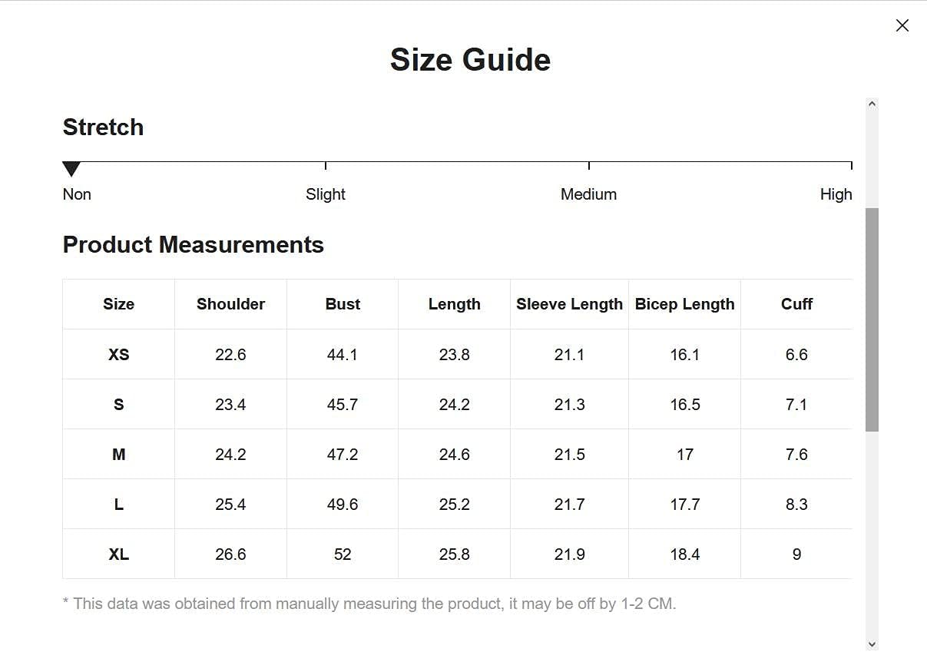Click the vertical scrollbar thumb
Viewport: 927px width, 652px height.
point(872,319)
